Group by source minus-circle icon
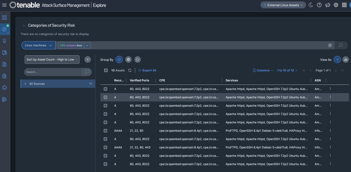Viewport: 351px width, 172px height. 119,60
